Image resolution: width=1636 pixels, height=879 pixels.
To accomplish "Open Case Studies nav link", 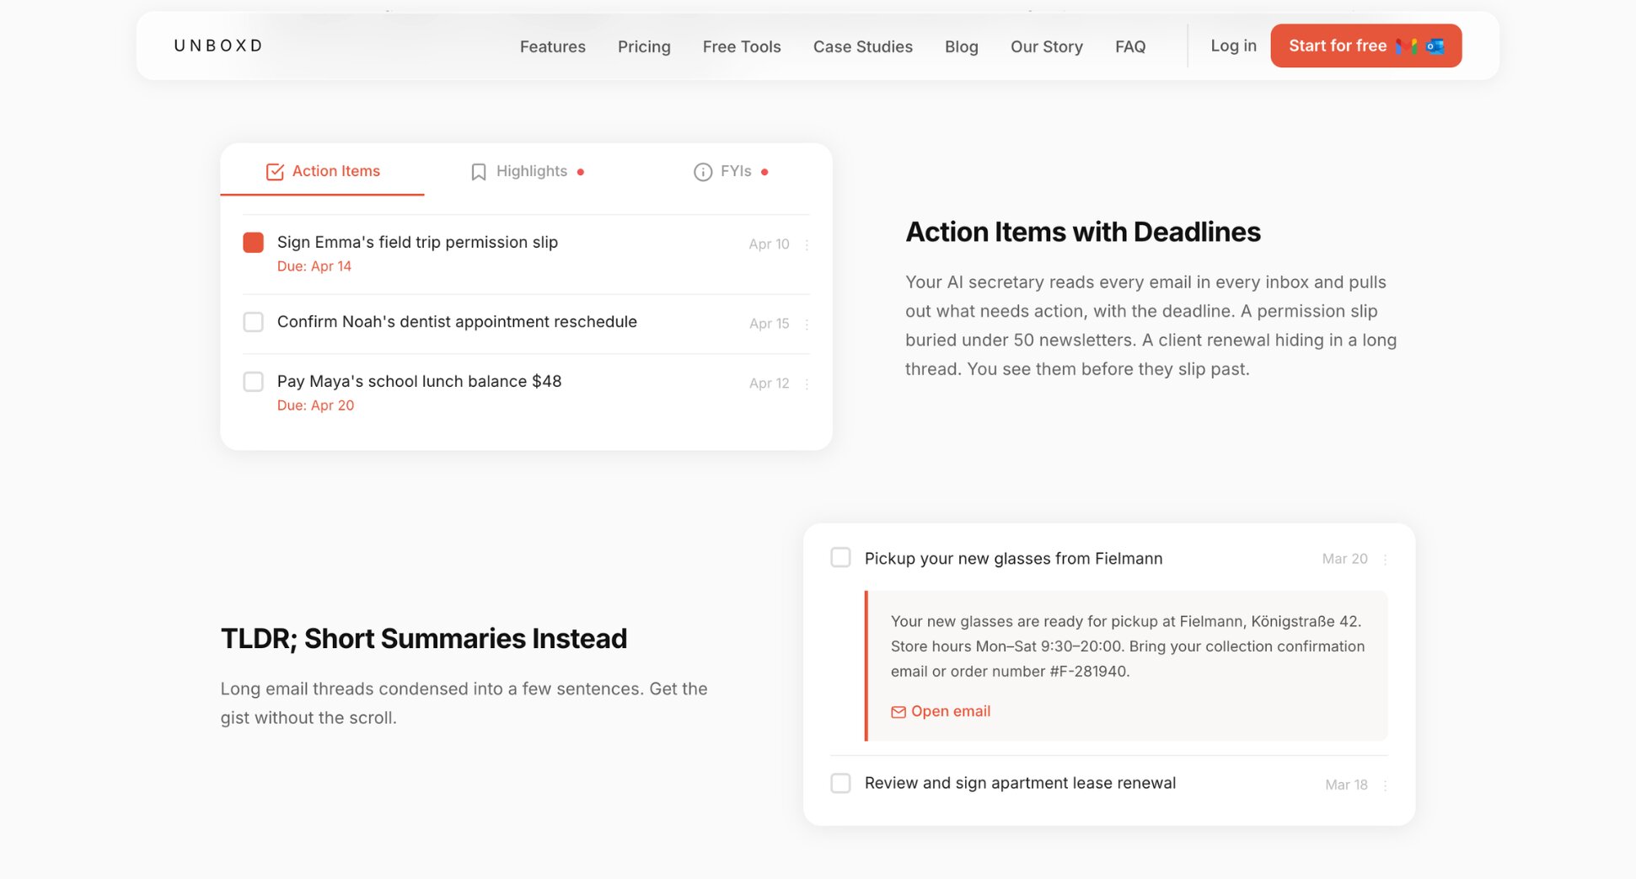I will coord(862,46).
